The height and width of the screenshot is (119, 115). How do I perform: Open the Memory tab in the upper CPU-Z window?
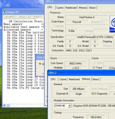[83, 8]
